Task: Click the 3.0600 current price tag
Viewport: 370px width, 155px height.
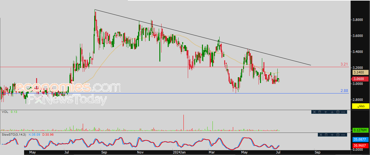Action: coord(360,79)
